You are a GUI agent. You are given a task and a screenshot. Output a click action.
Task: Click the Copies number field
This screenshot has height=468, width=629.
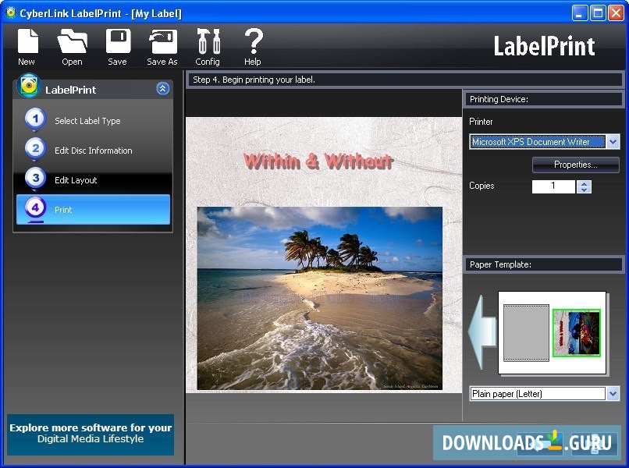(553, 186)
